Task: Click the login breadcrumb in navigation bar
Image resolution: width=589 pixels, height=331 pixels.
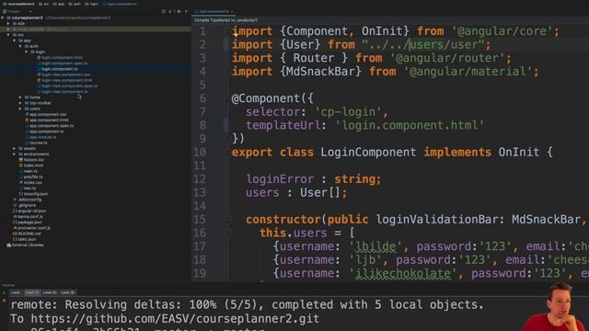Action: point(92,4)
